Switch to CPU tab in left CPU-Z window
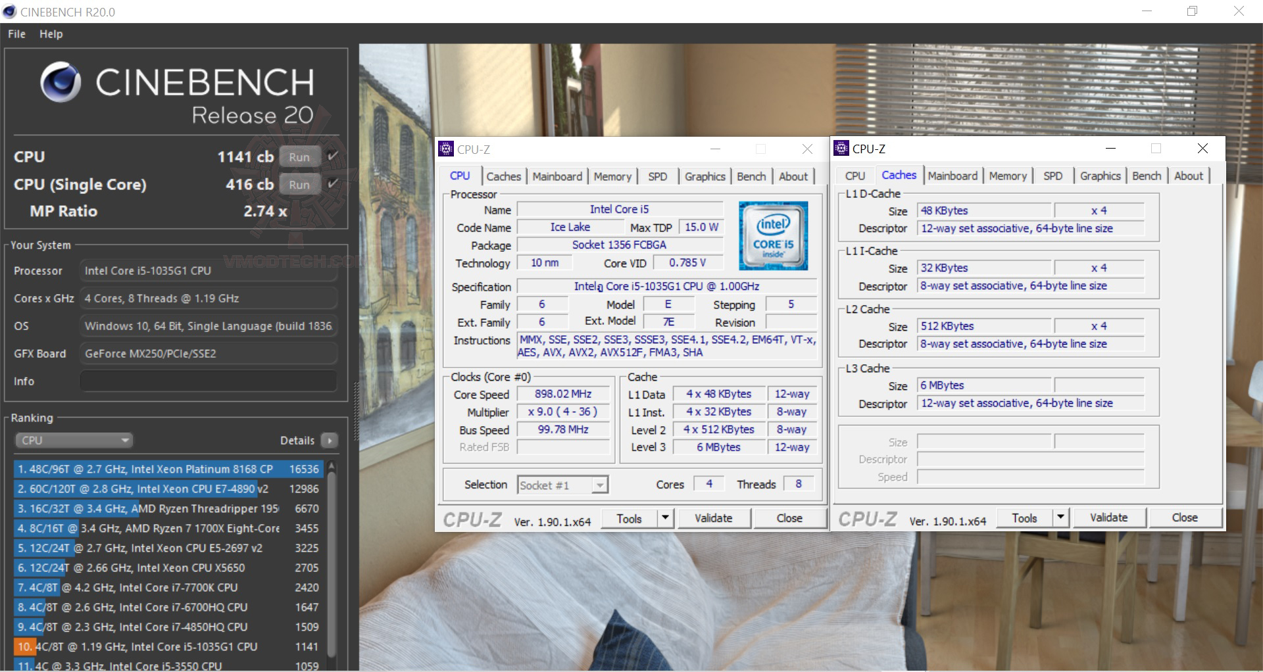Viewport: 1263px width, 672px height. point(460,176)
